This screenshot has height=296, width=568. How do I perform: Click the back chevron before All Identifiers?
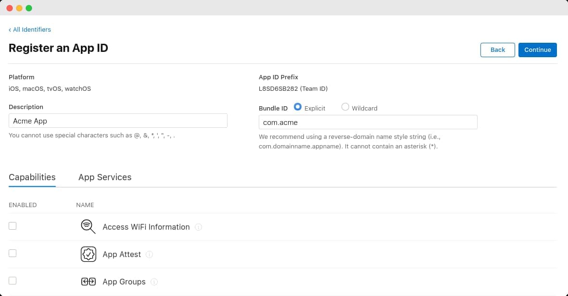tap(10, 29)
